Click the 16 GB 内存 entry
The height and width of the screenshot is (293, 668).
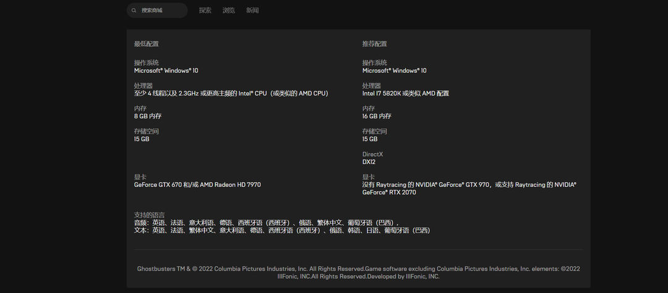coord(377,116)
